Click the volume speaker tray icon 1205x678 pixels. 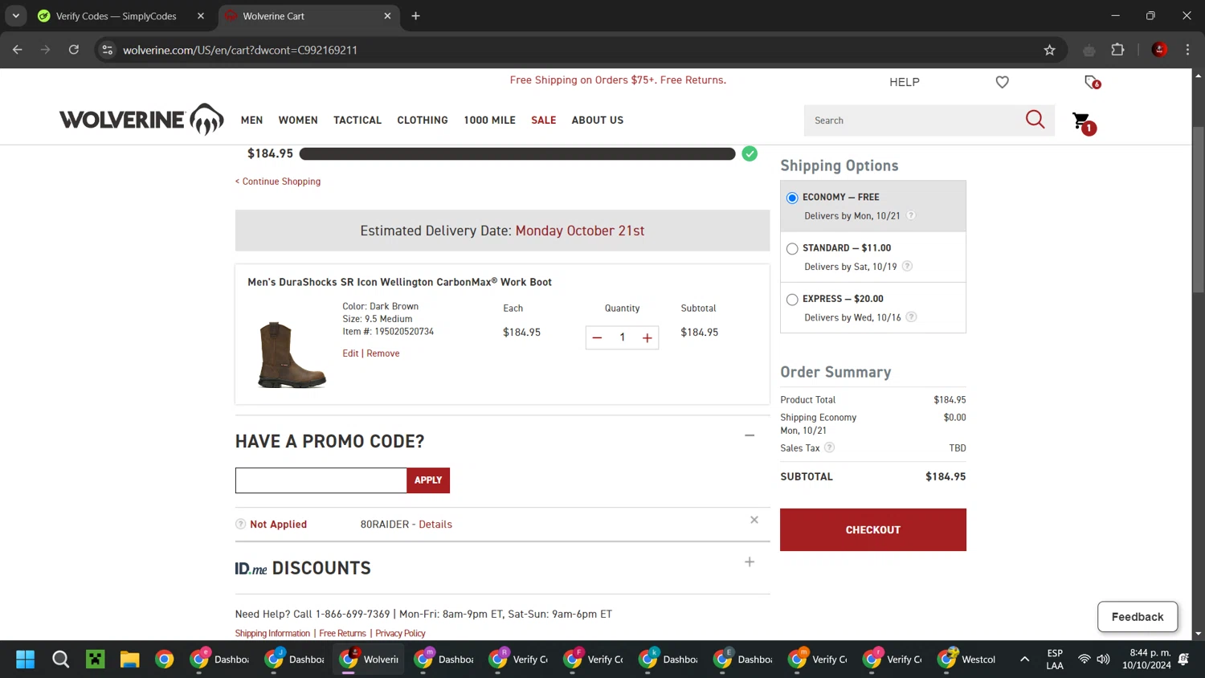1104,660
